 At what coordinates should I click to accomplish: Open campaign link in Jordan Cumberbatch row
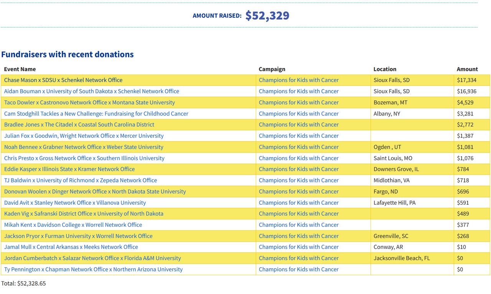pyautogui.click(x=299, y=258)
